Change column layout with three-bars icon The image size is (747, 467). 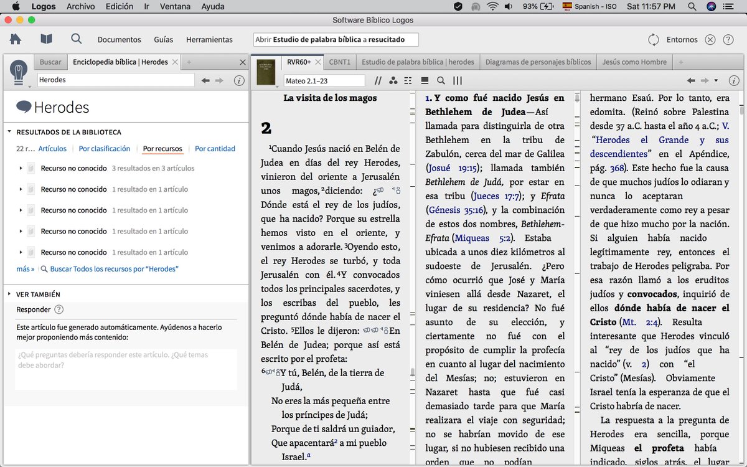coord(458,80)
